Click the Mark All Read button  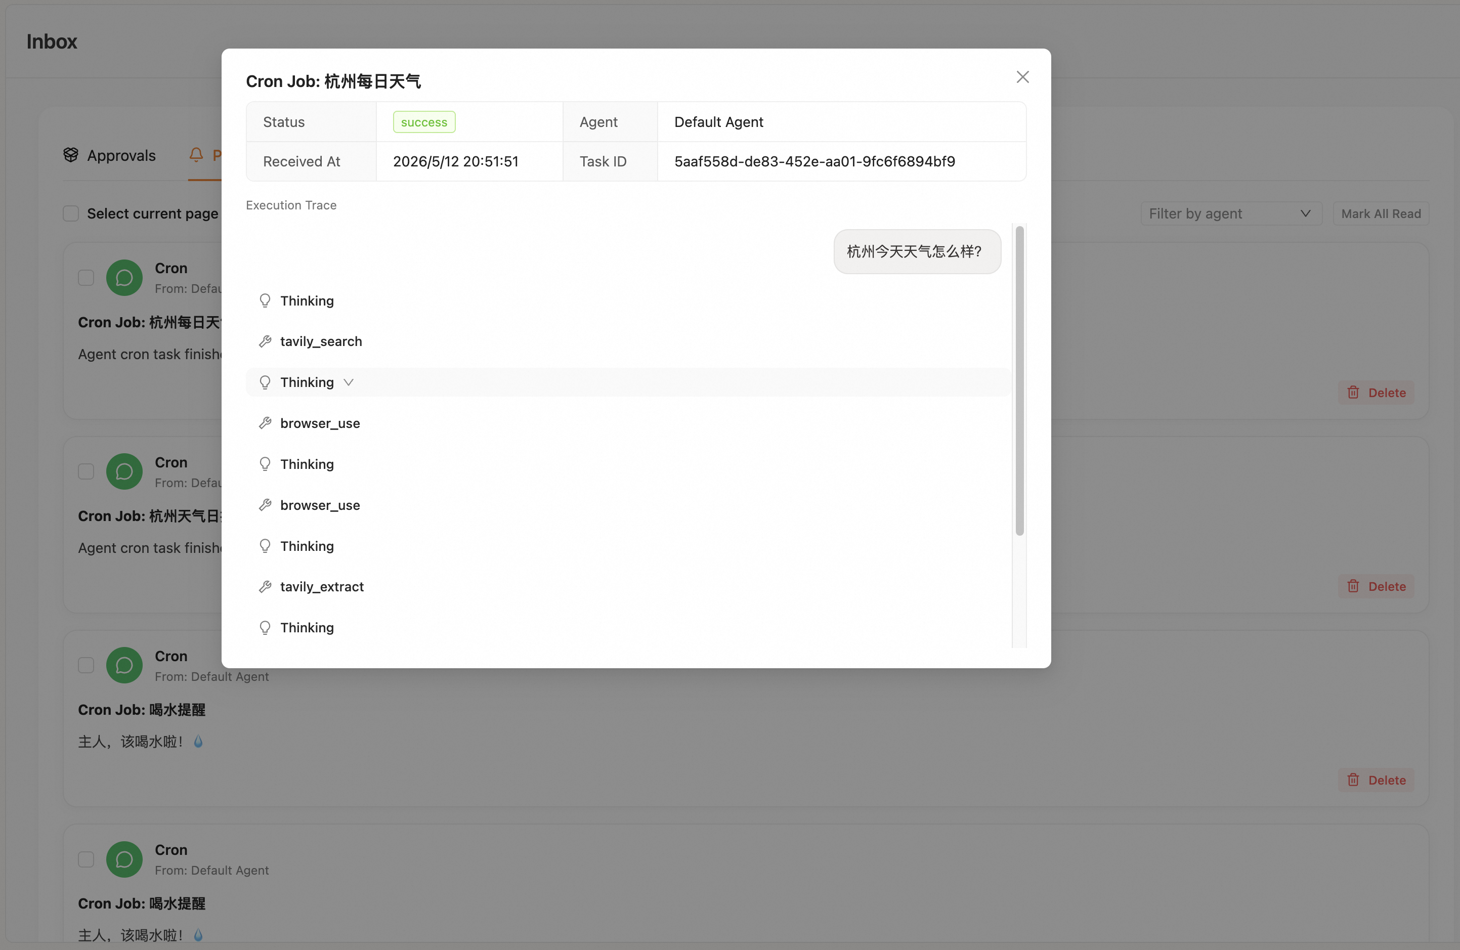click(x=1380, y=213)
